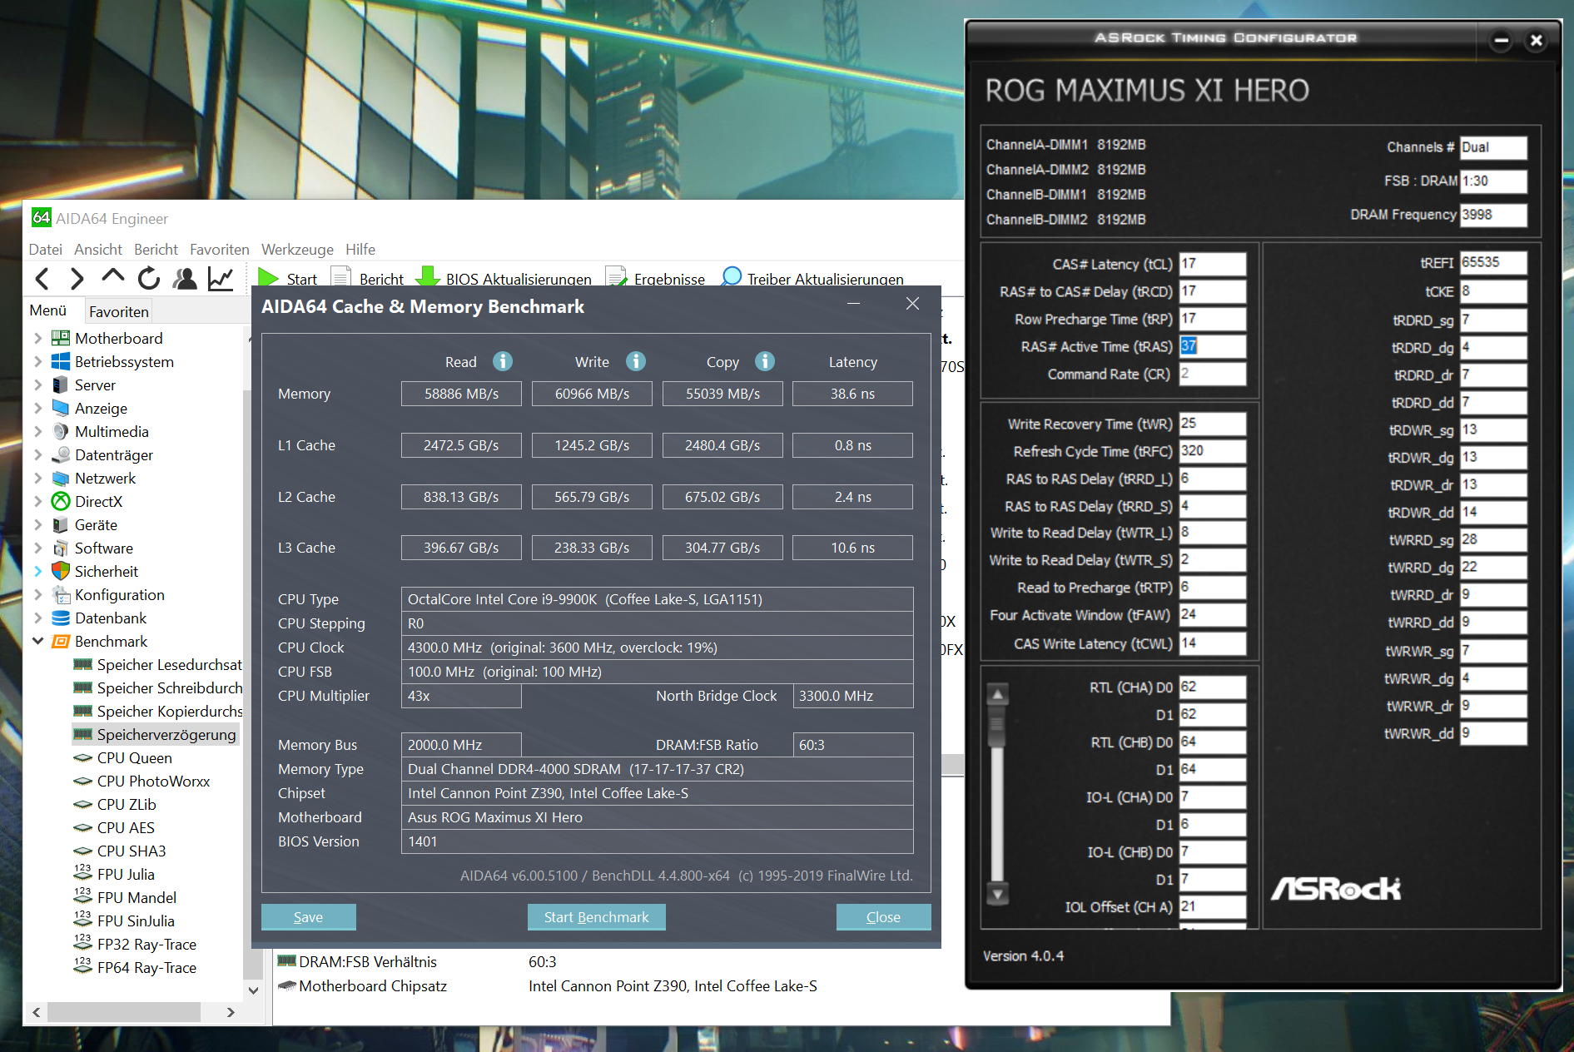Expand the Server tree node
Viewport: 1574px width, 1052px height.
pos(37,385)
